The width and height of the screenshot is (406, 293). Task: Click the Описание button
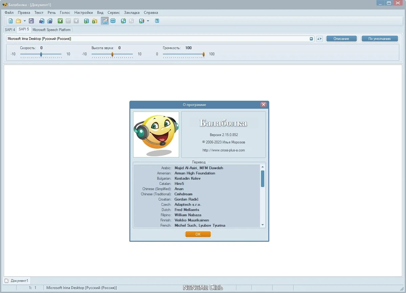coord(341,39)
